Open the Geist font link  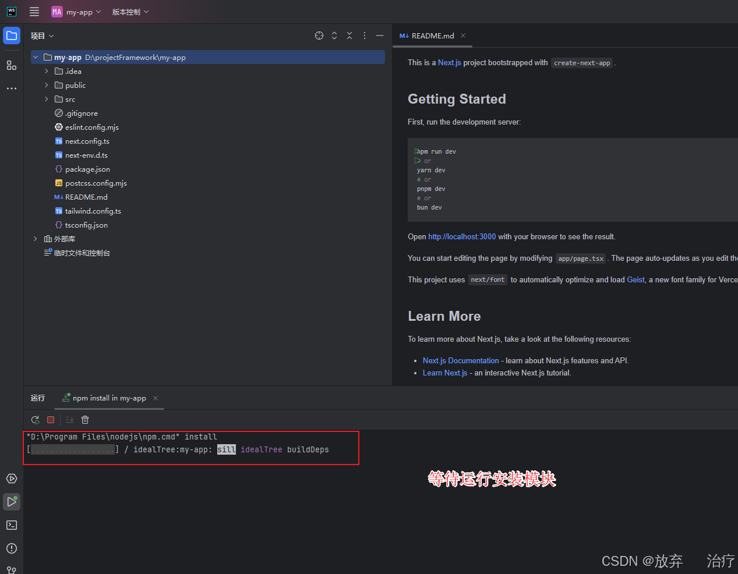pyautogui.click(x=635, y=280)
